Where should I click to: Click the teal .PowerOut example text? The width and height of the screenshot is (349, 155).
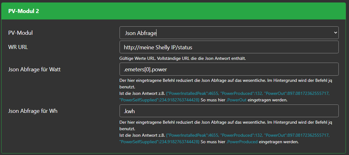coord(237,100)
